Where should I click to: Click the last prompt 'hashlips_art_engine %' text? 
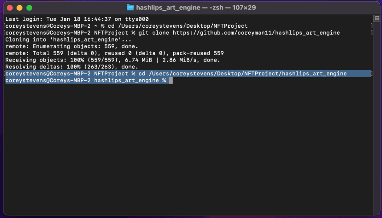pos(130,80)
